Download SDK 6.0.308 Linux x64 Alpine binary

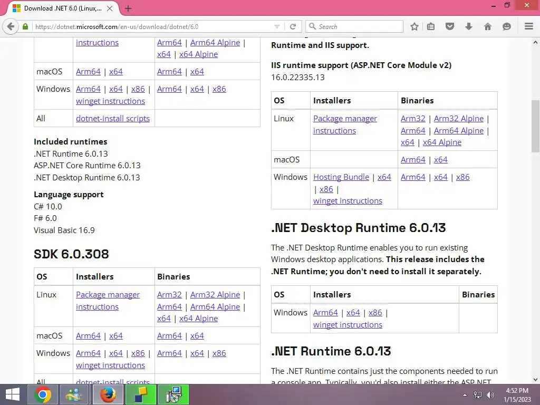198,319
